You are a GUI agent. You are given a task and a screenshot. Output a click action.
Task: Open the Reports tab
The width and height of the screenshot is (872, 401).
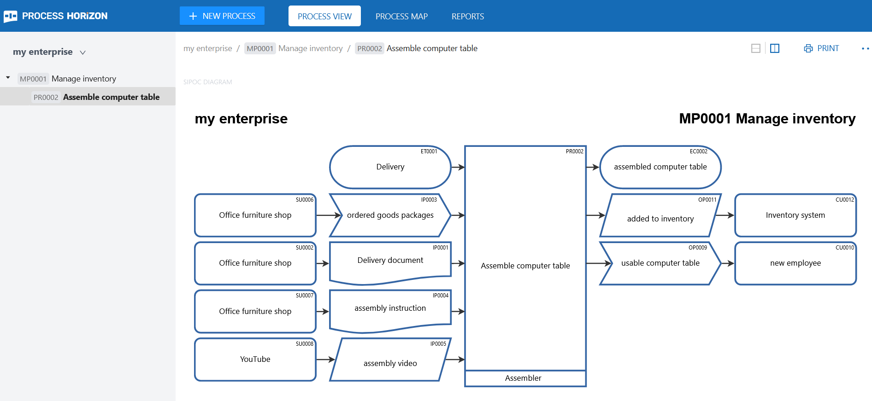pos(467,16)
